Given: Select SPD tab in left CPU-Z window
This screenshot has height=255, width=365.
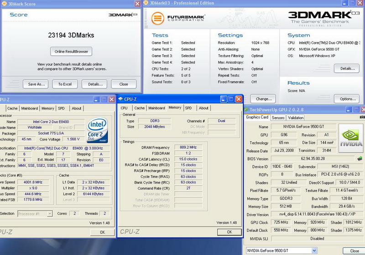Looking at the screenshot, I should pyautogui.click(x=61, y=109).
